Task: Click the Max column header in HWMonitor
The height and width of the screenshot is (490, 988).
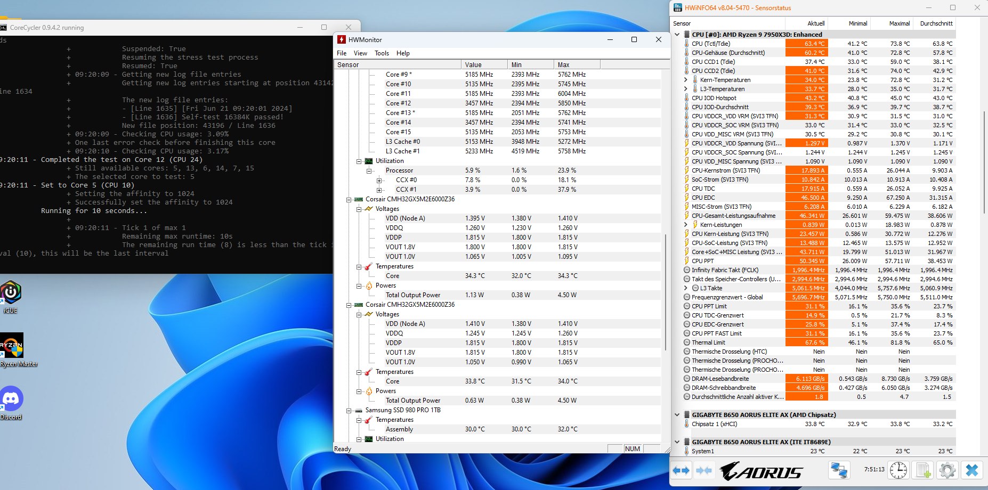Action: click(x=577, y=64)
